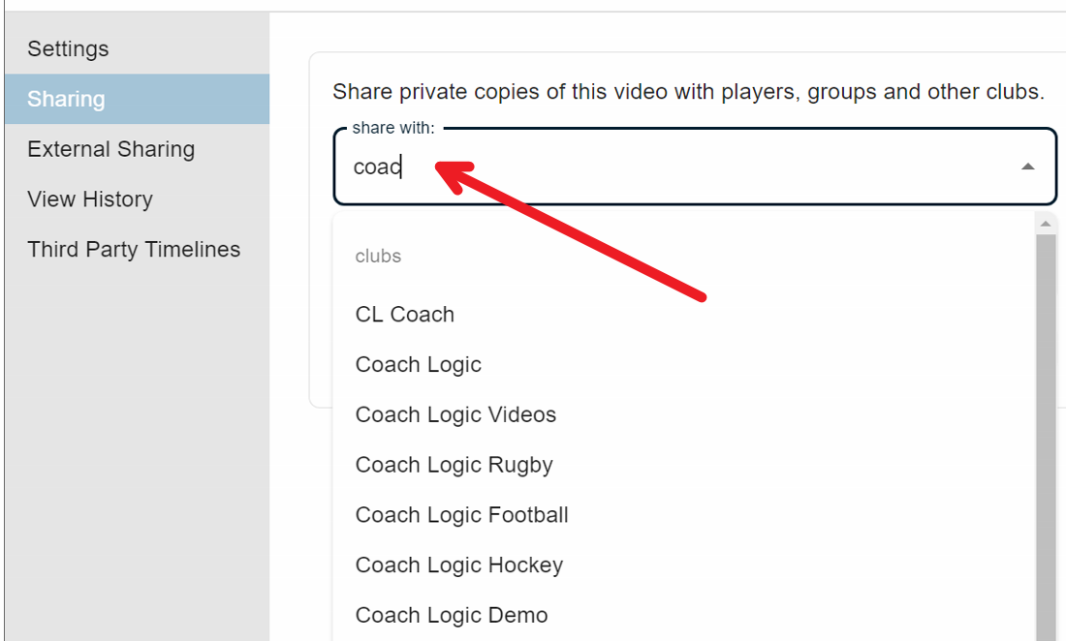Collapse the share with dropdown arrow
The image size is (1066, 641).
(1027, 167)
